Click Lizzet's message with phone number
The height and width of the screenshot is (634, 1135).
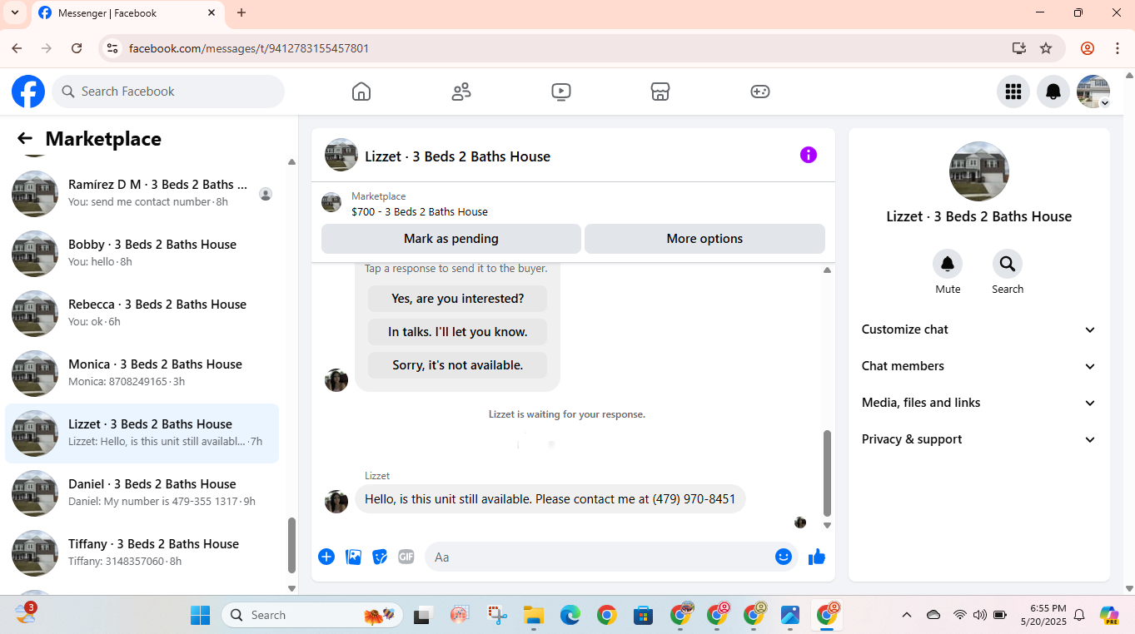pyautogui.click(x=550, y=499)
